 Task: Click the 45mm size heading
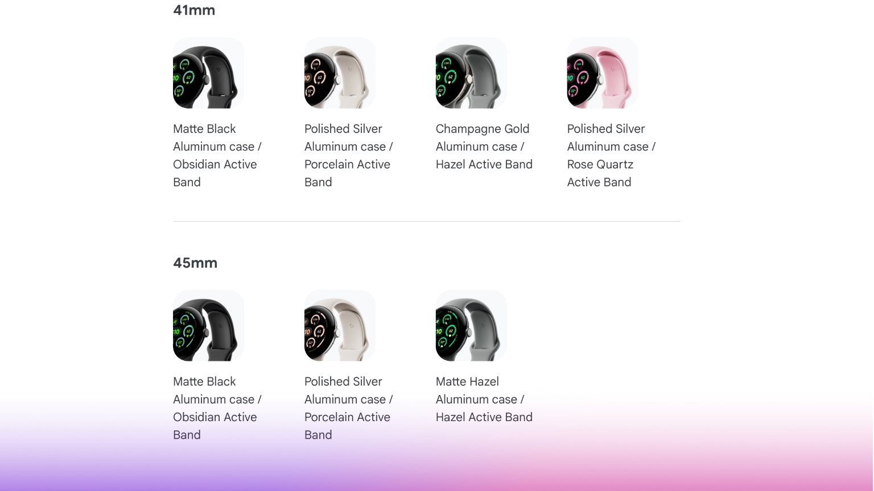[195, 263]
